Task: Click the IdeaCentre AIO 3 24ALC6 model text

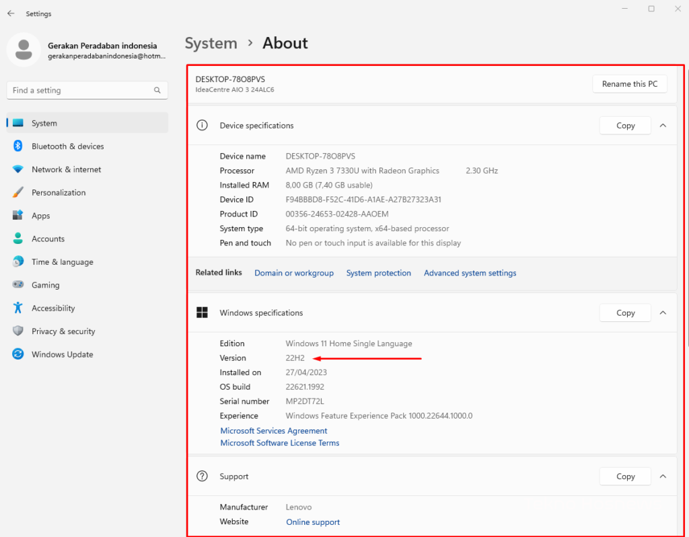Action: click(x=235, y=89)
